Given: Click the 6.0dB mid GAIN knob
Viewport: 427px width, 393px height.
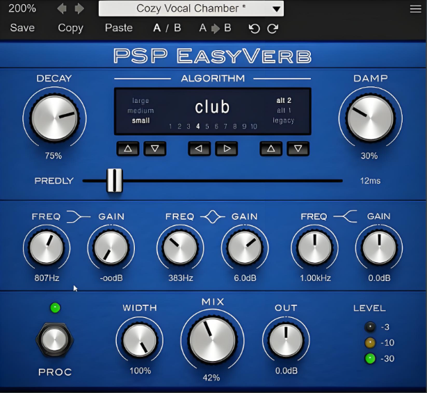Looking at the screenshot, I should coord(245,248).
